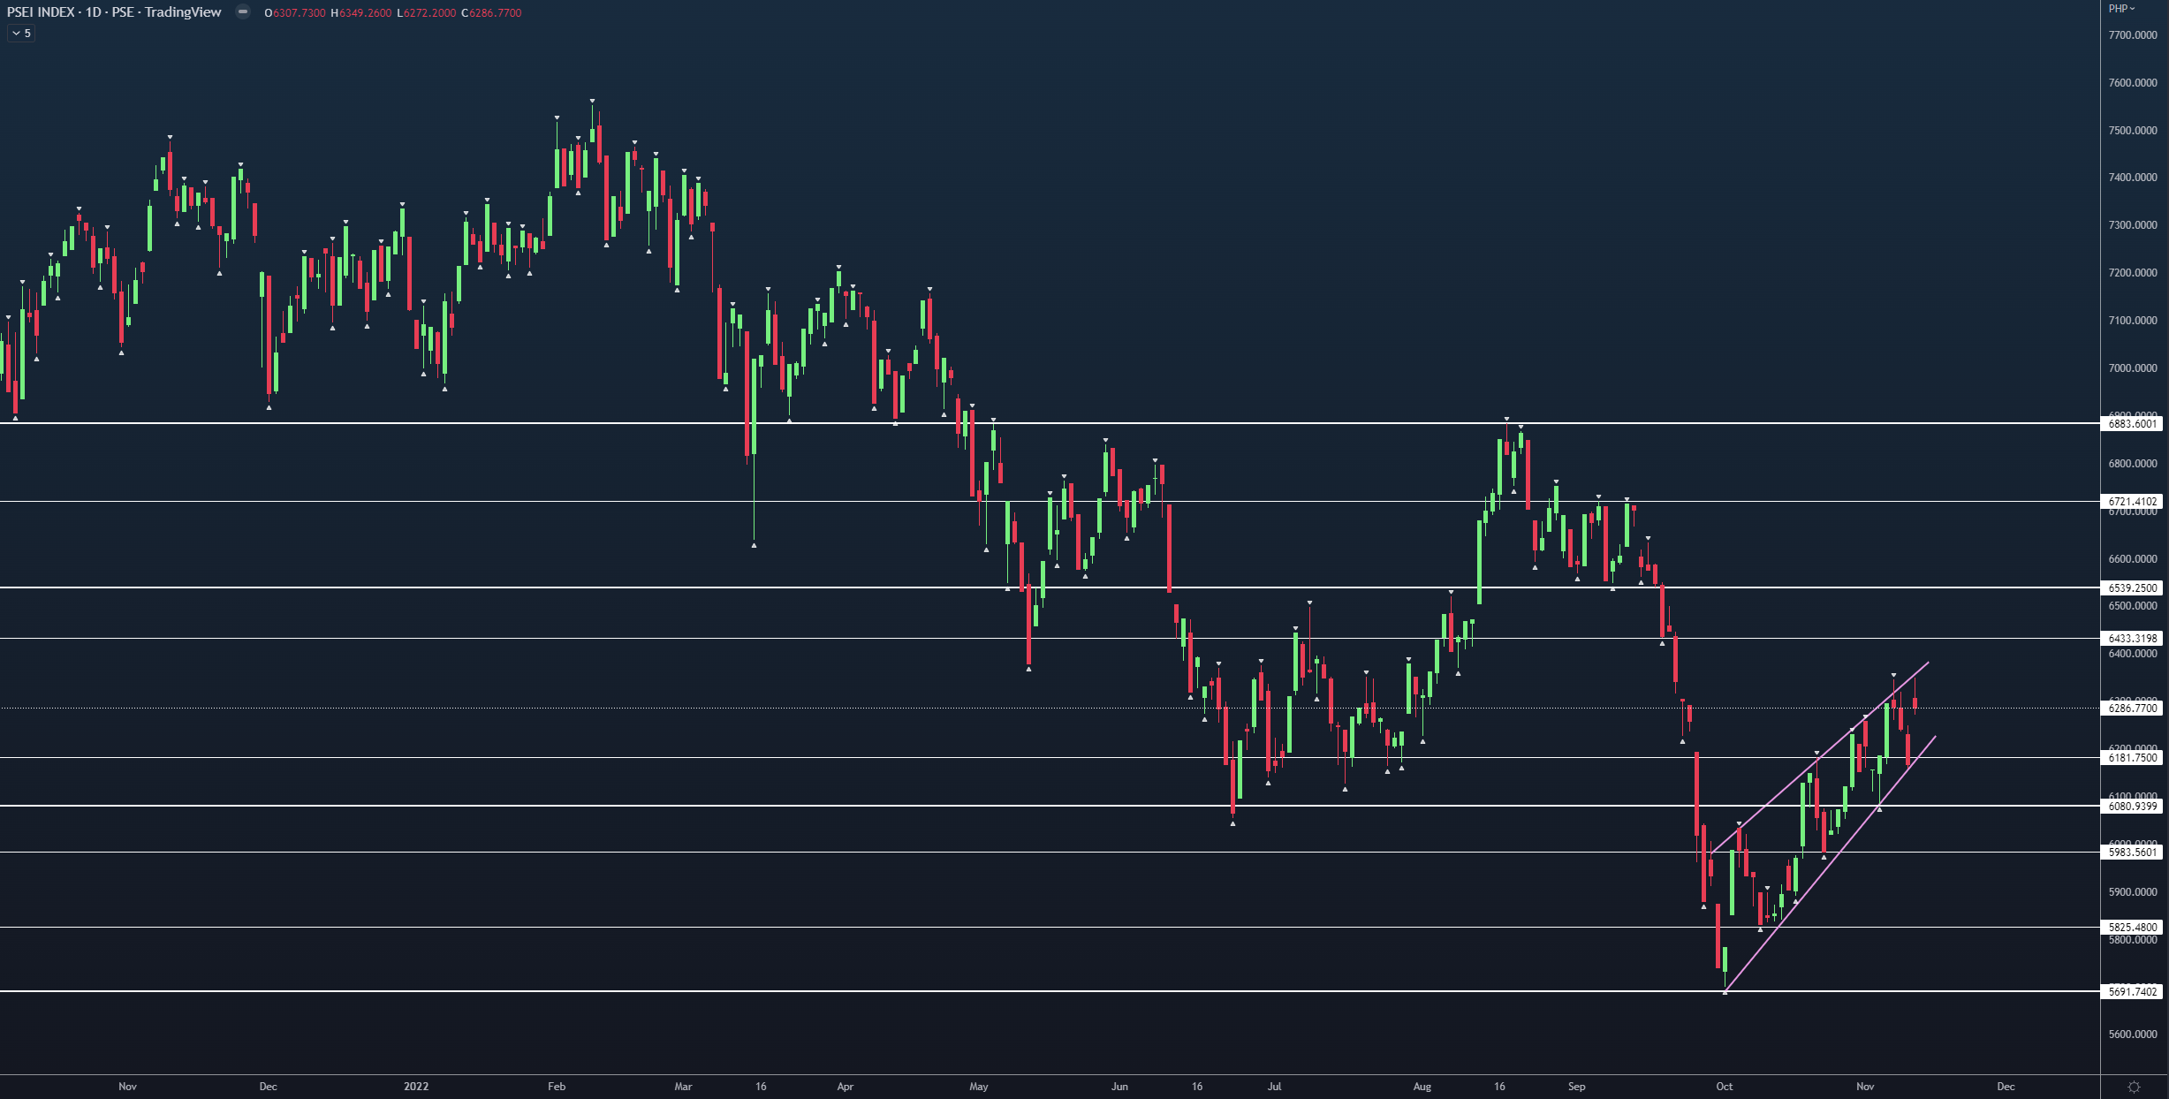Expand the collapsed indicators legend showing 5
Viewport: 2169px width, 1099px height.
(x=21, y=34)
